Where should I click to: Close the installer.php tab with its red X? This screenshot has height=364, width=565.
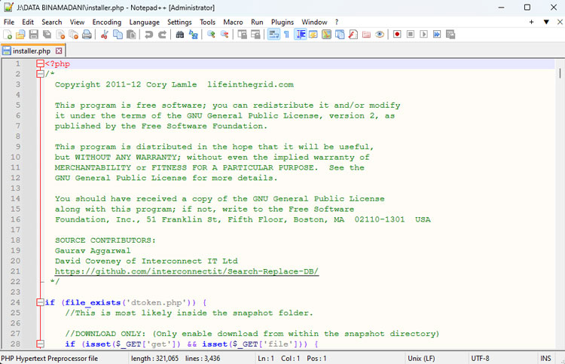click(x=59, y=50)
